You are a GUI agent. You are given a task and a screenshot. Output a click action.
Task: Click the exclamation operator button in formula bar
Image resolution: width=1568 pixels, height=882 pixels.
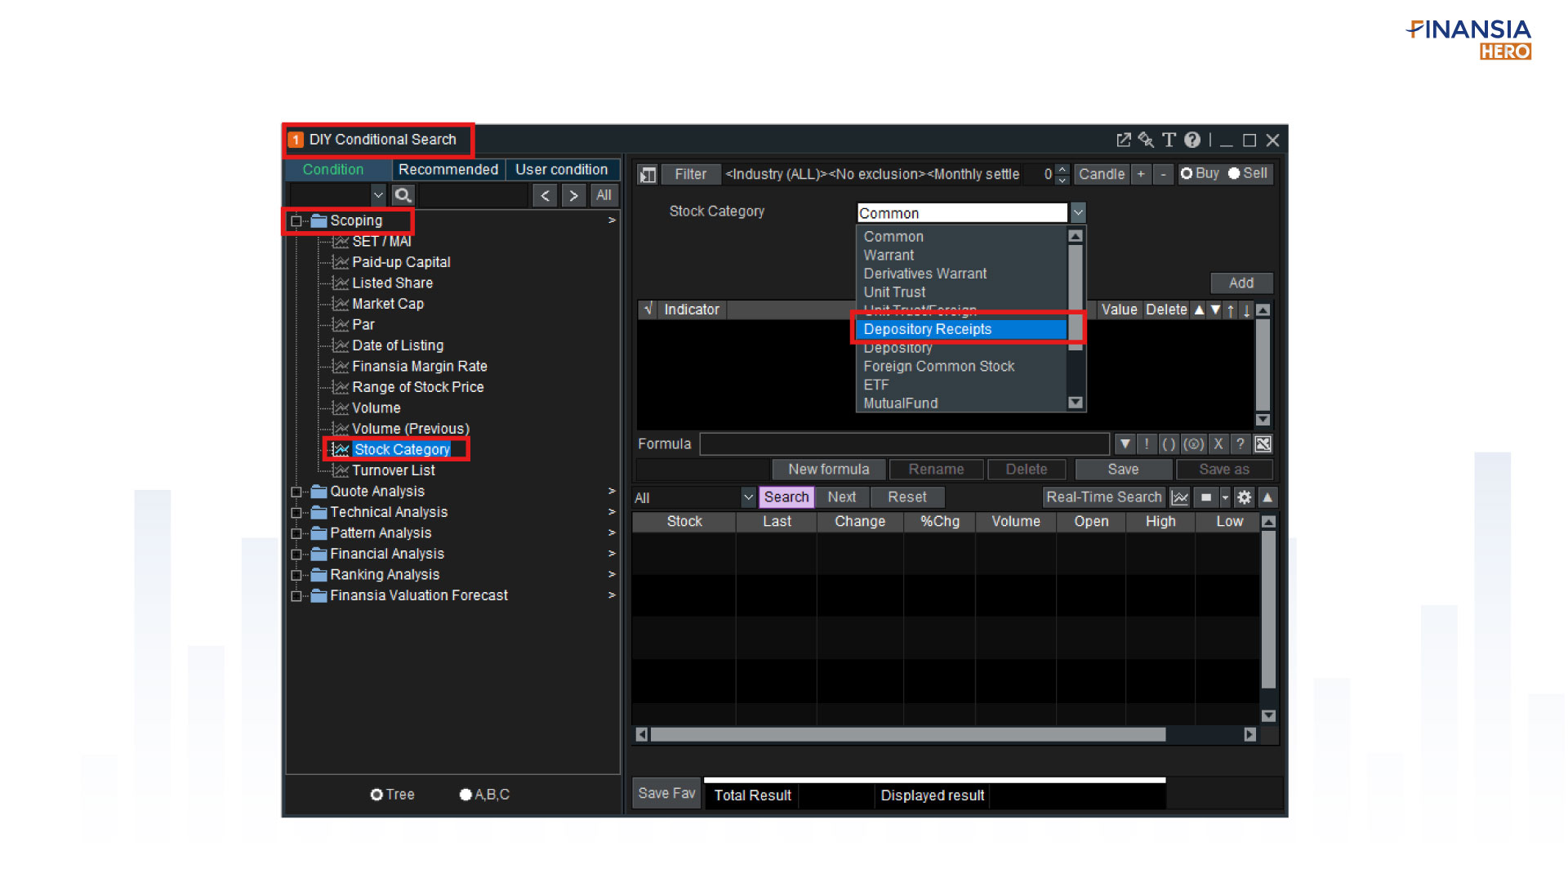tap(1147, 444)
